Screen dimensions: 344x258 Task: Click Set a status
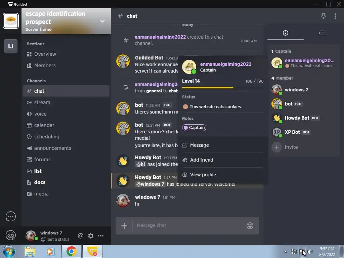(x=55, y=239)
